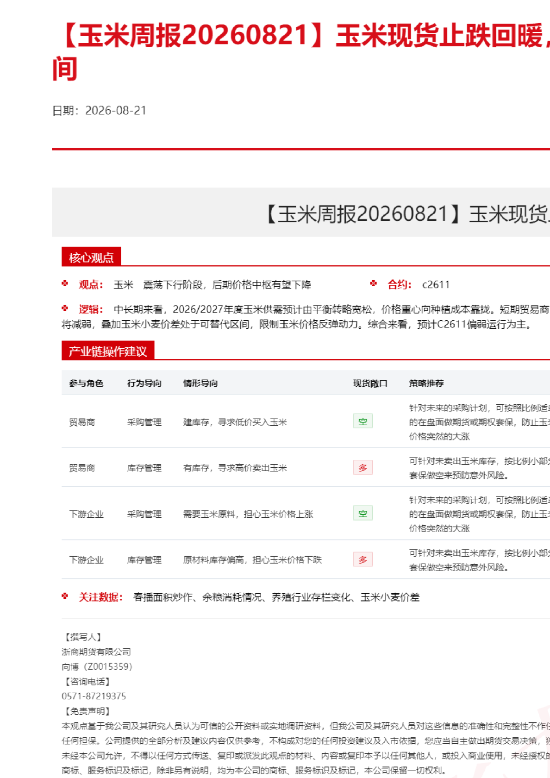
Task: Click the cell 需要玉米原料,担心玉米价格上涨
Action: [248, 514]
